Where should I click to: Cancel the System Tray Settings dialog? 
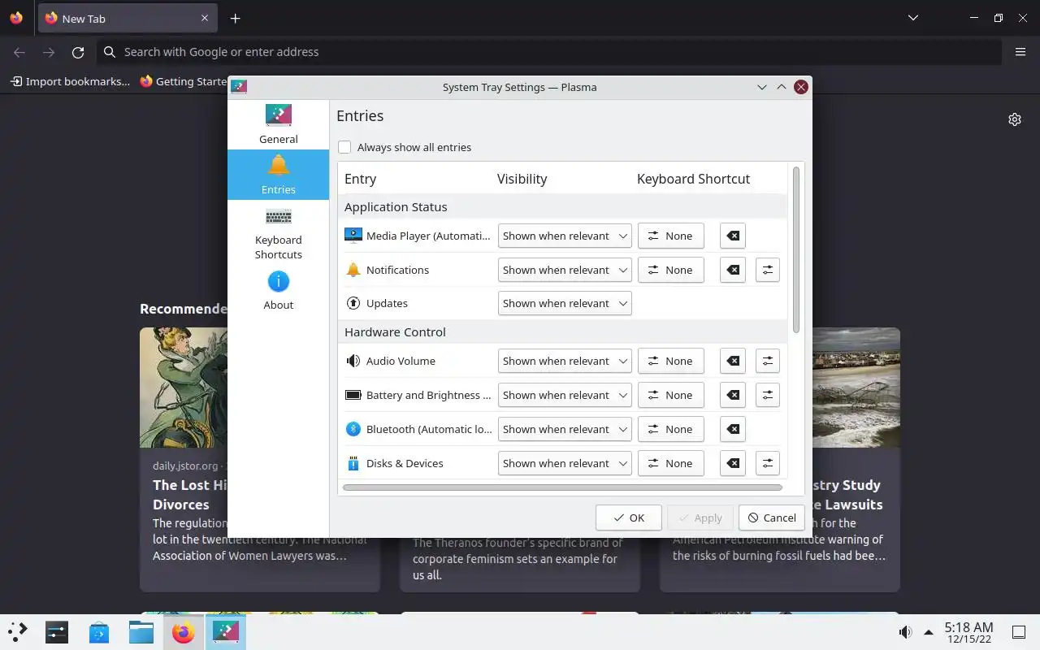771,518
